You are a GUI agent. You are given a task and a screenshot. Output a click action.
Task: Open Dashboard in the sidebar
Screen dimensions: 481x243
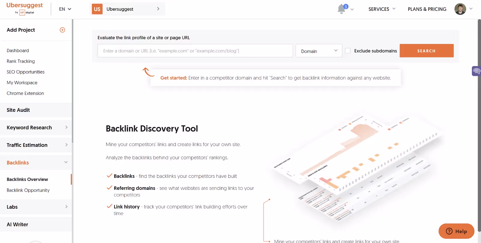click(x=18, y=51)
